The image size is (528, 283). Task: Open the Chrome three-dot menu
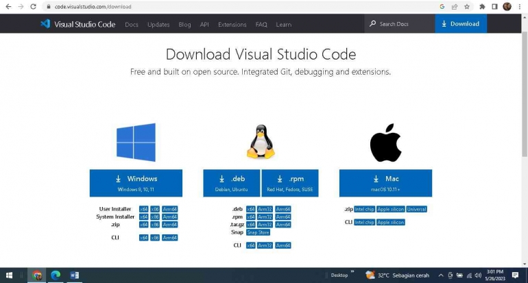click(520, 7)
